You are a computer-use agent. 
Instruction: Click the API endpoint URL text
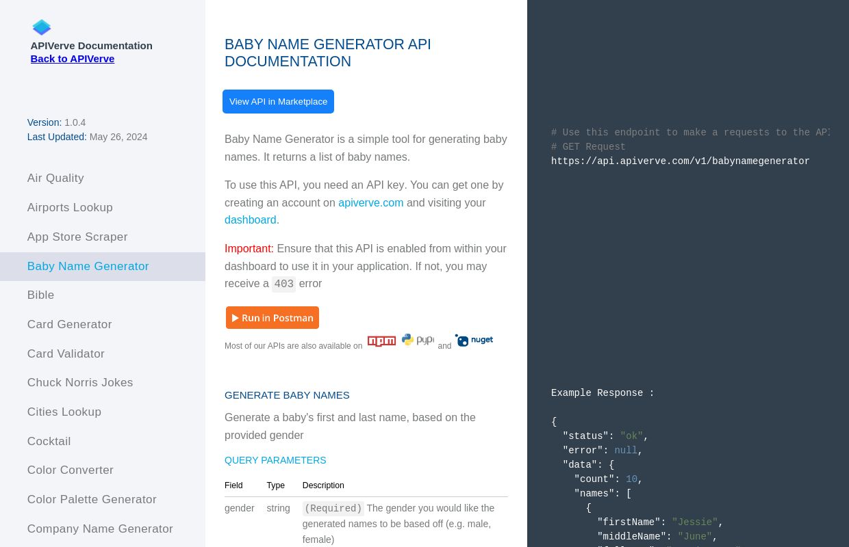(681, 161)
